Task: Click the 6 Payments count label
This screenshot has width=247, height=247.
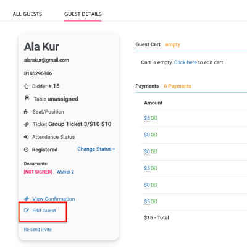Action: [177, 86]
